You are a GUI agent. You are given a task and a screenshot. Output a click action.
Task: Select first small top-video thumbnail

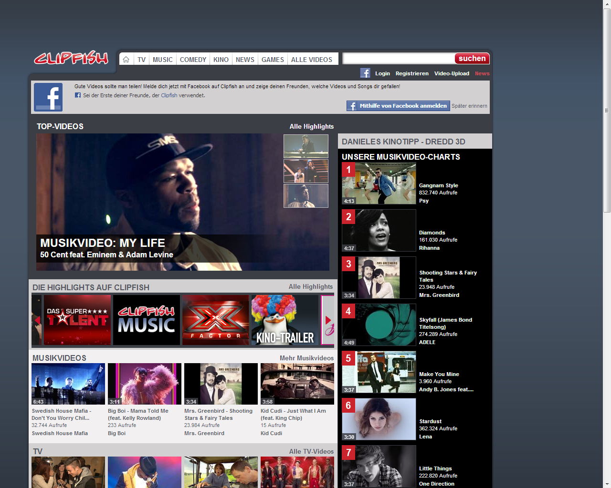point(306,146)
